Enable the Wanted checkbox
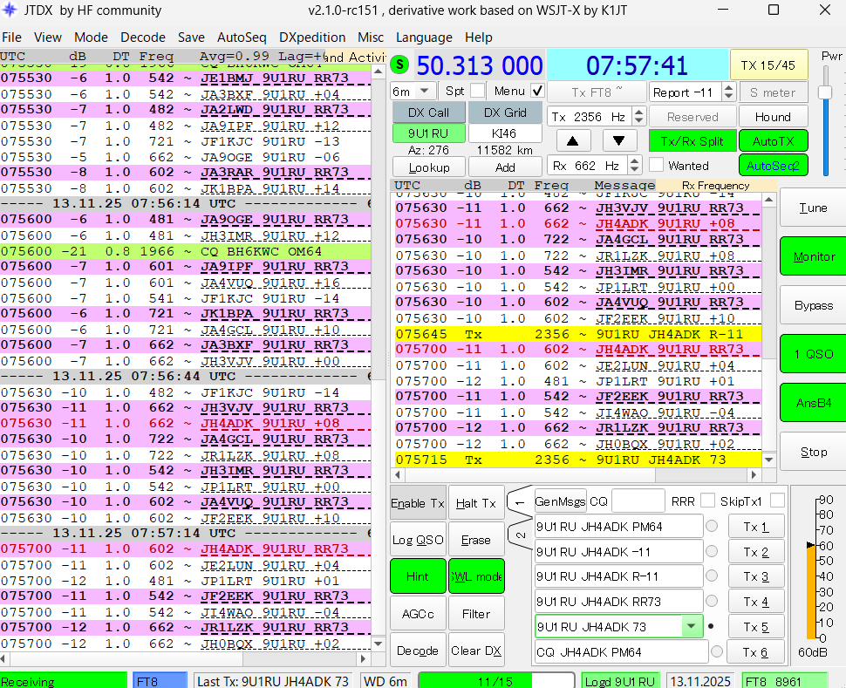Viewport: 846px width, 688px height. point(656,166)
